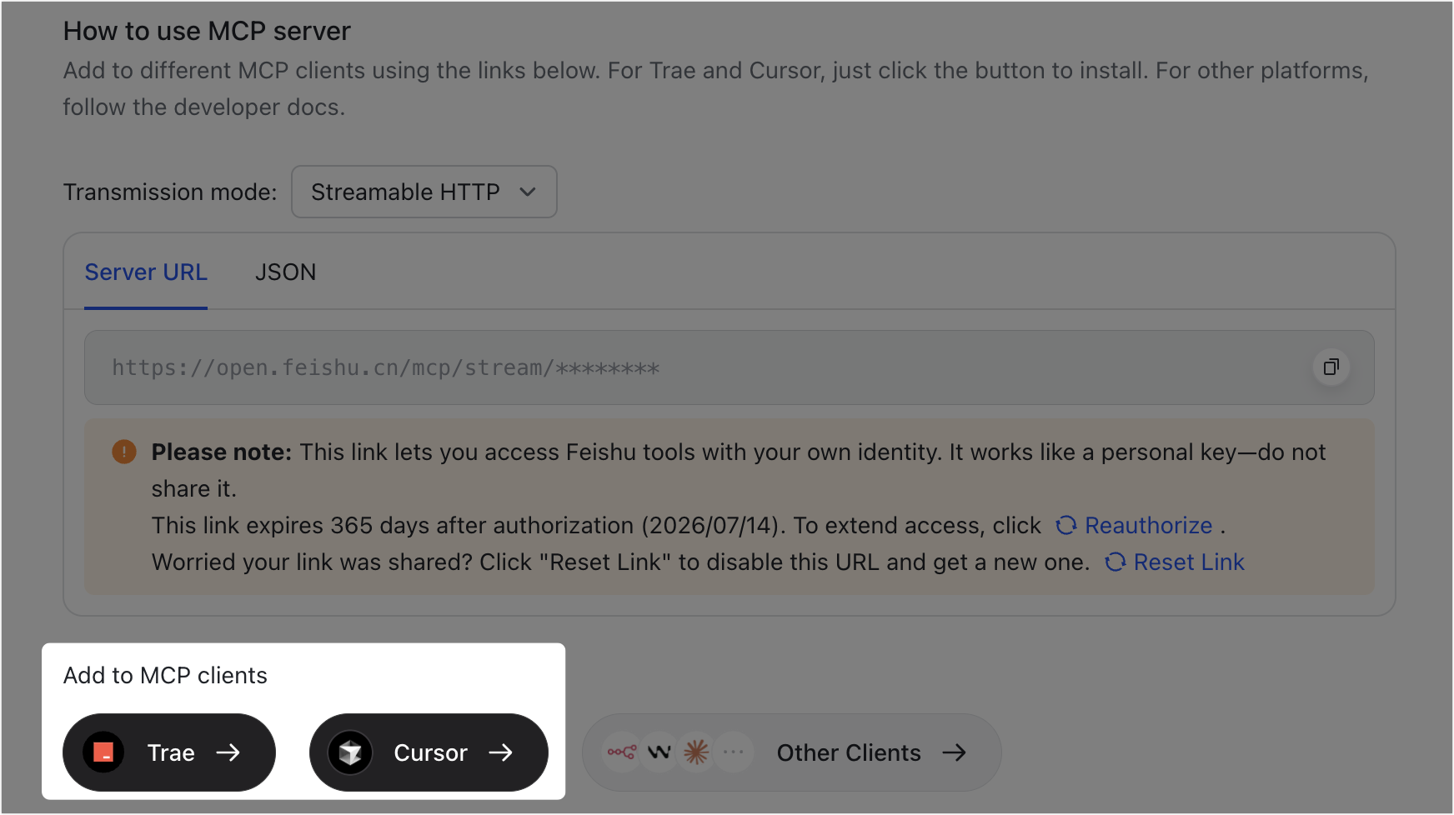The height and width of the screenshot is (815, 1454).
Task: Open the Transmission mode dropdown
Action: 424,192
